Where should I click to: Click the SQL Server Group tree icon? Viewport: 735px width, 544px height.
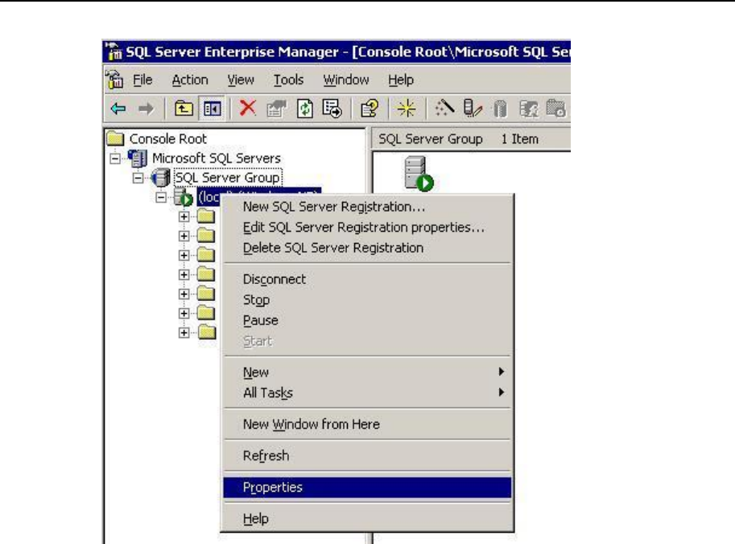click(160, 178)
